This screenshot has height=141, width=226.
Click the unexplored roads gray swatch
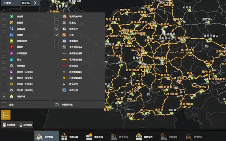[x=64, y=53]
